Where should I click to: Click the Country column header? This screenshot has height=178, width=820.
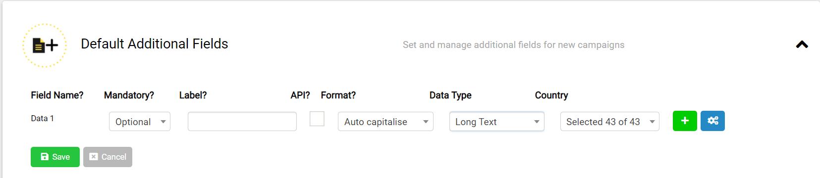(x=551, y=95)
